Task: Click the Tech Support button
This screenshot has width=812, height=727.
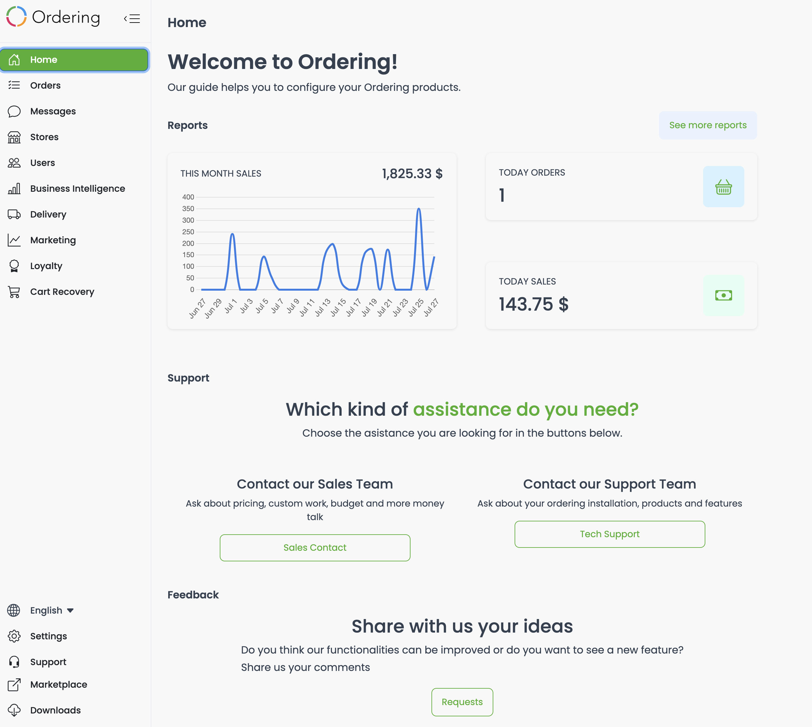Action: click(x=610, y=534)
